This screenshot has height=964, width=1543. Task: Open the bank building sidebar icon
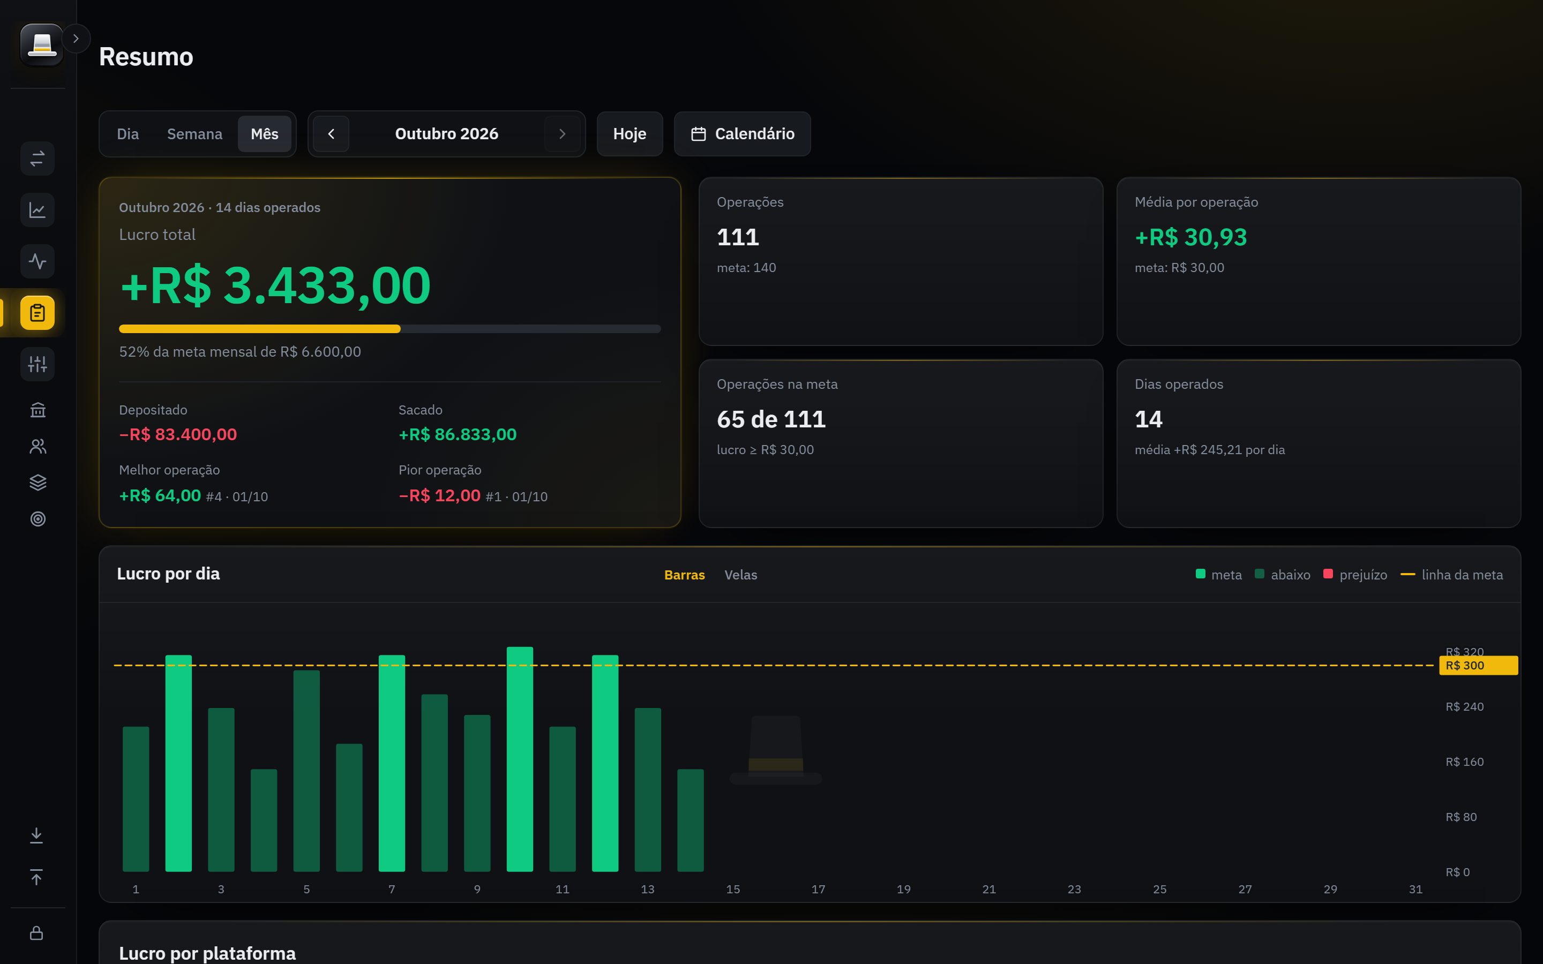[x=38, y=410]
